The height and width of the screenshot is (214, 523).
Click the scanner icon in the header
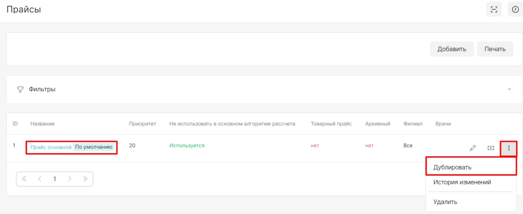493,9
